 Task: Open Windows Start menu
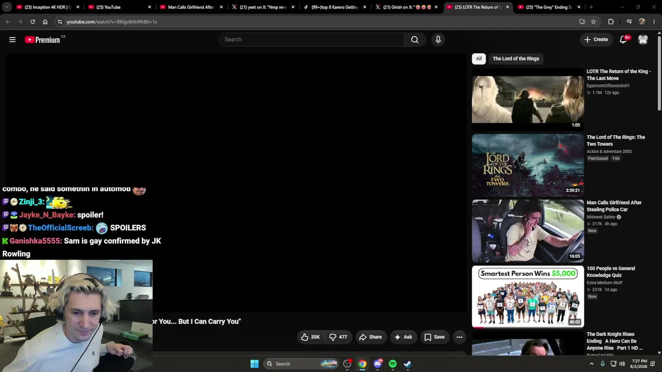click(x=254, y=364)
